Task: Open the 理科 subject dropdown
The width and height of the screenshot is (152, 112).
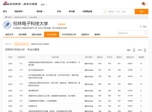Action: [x=134, y=50]
